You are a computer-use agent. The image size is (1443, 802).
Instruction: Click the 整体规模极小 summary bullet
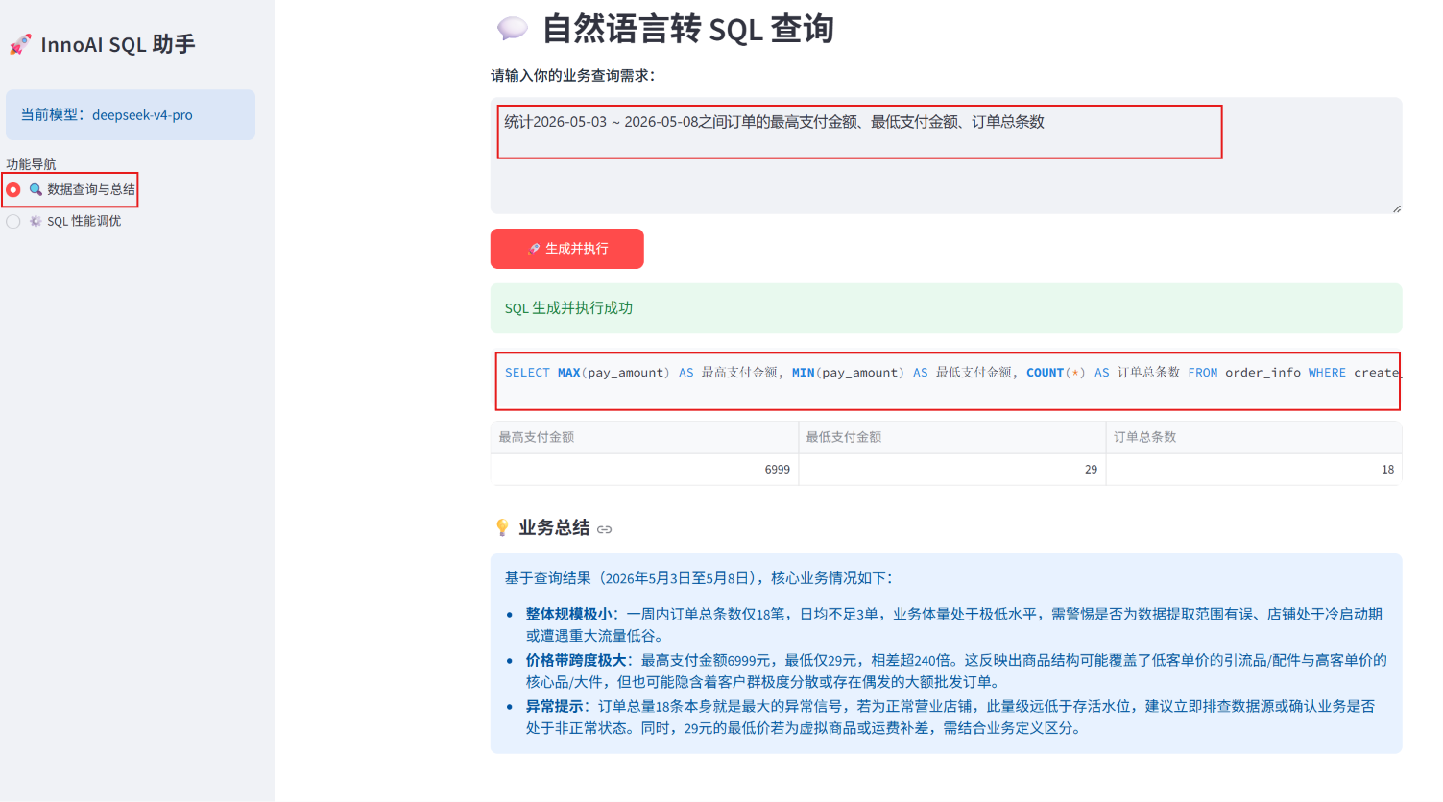click(x=954, y=624)
